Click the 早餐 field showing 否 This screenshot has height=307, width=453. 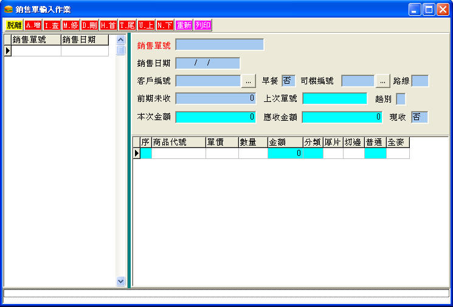[x=288, y=81]
